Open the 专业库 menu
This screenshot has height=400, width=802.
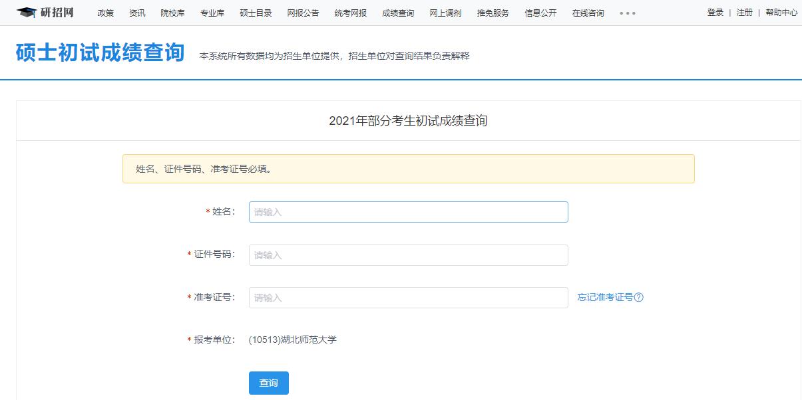tap(212, 13)
